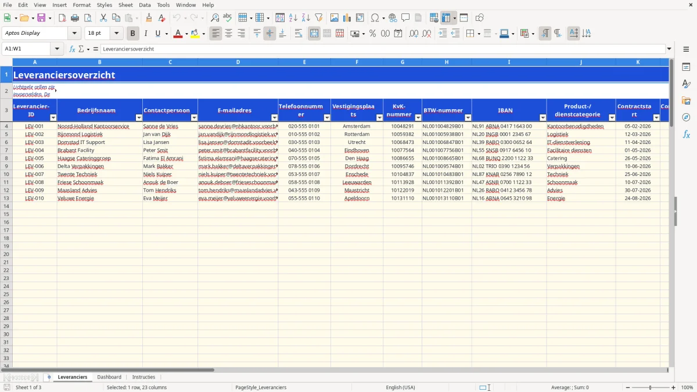Screen dimensions: 697x392
Task: Adjust the zoom slider in status bar
Action: click(x=651, y=387)
